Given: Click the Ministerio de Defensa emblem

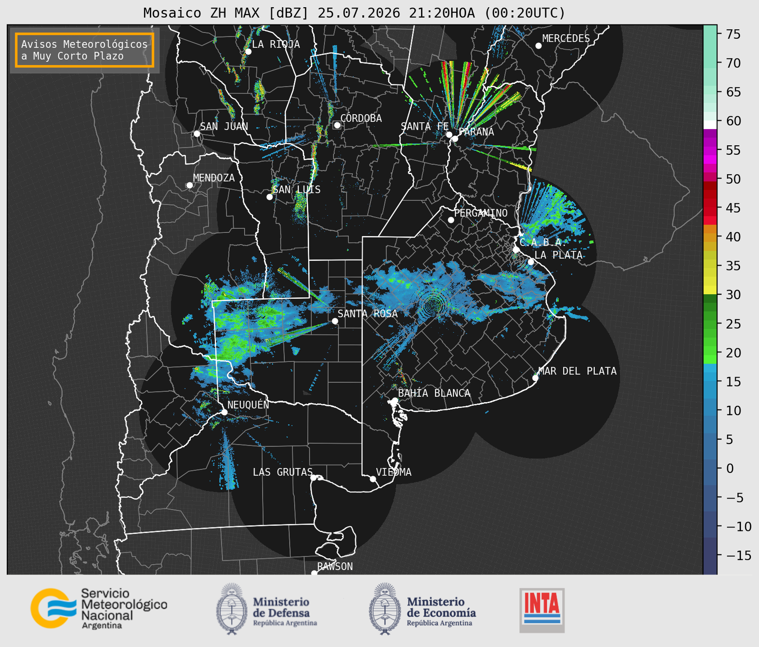Looking at the screenshot, I should click(x=231, y=609).
